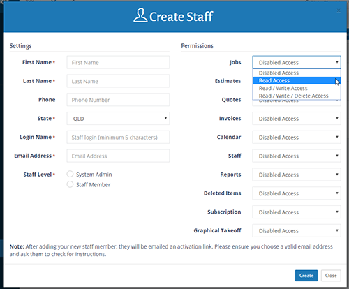This screenshot has height=289, width=349.
Task: Open the Deleted Items permission dropdown
Action: point(297,193)
